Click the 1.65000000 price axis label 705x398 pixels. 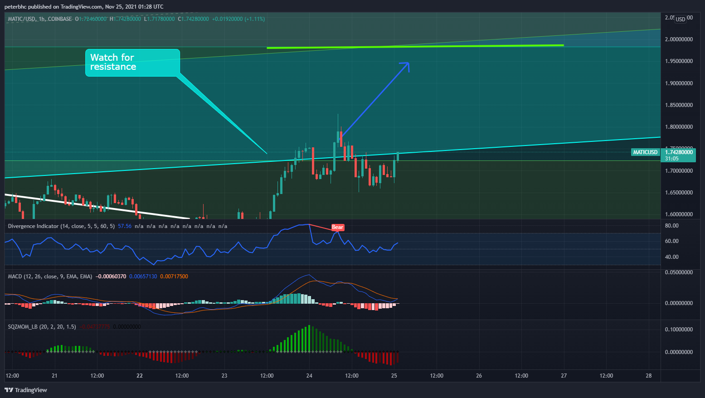click(x=679, y=193)
